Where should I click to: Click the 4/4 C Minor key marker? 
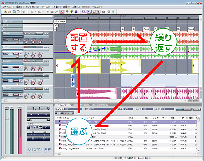pos(60,22)
